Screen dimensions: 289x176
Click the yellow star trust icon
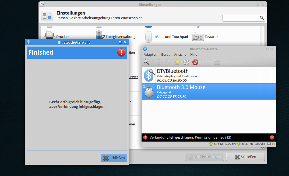pos(177,62)
